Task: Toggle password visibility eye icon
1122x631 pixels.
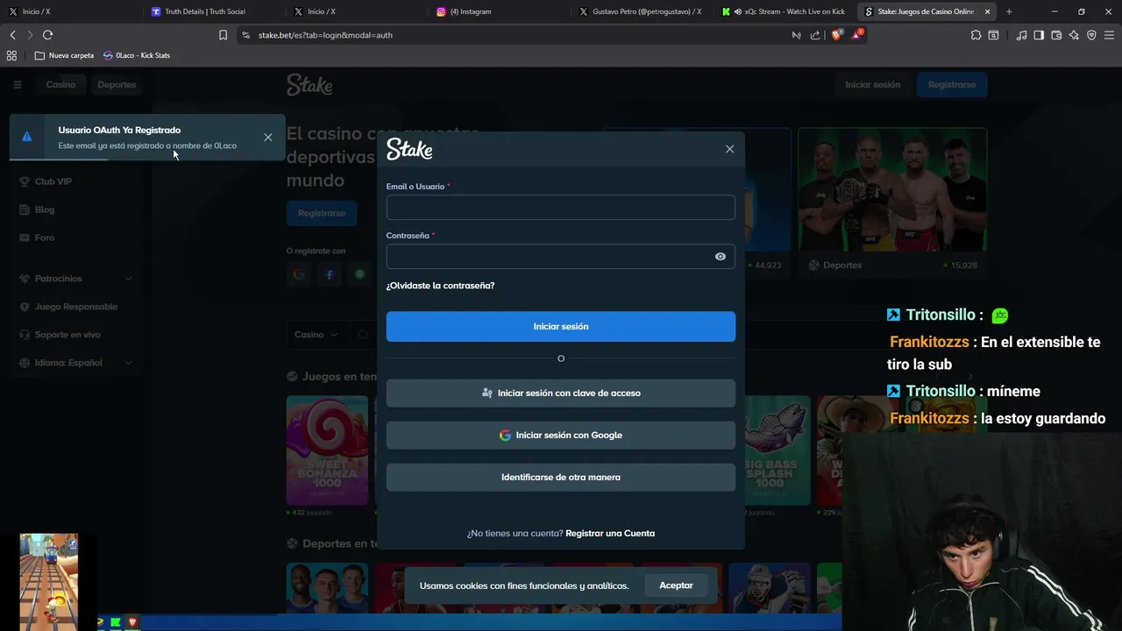Action: pos(721,257)
